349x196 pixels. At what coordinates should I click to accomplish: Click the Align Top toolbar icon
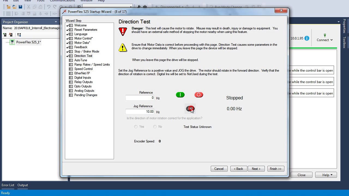(x=29, y=14)
